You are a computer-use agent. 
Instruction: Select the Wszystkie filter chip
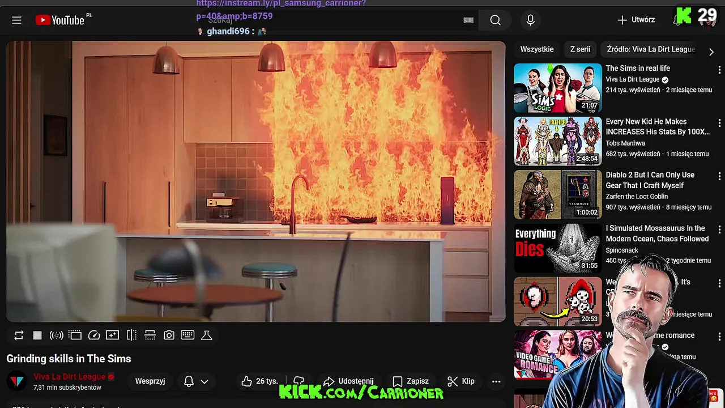(537, 49)
